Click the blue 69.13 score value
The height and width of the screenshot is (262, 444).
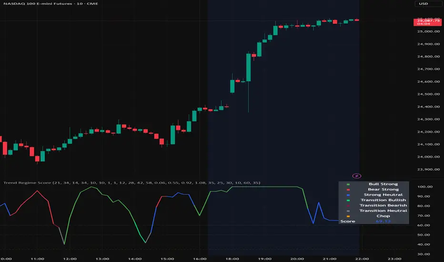(383, 221)
